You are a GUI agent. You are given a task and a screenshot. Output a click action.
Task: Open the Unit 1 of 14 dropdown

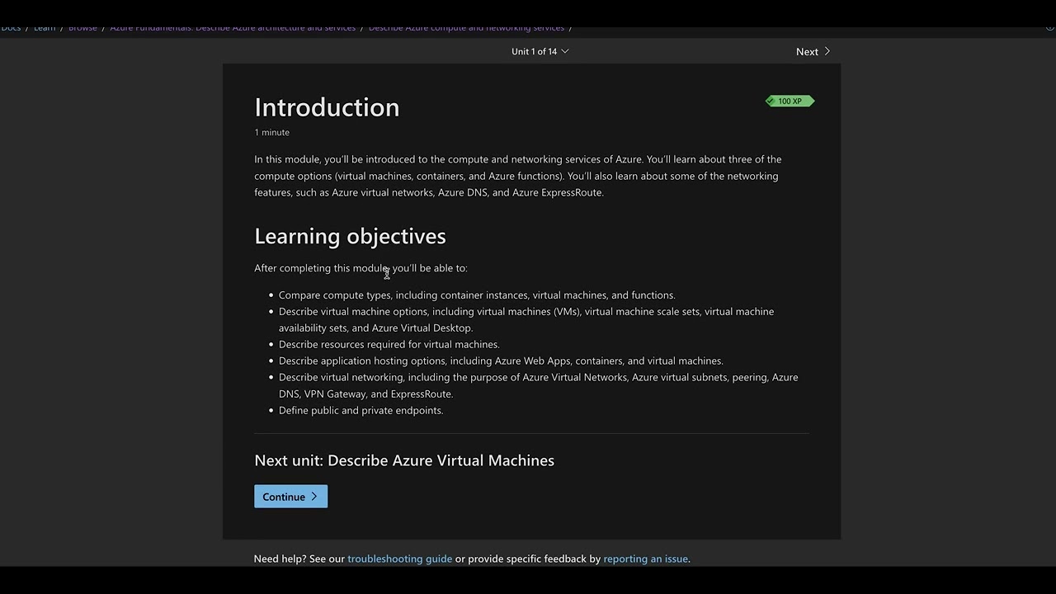click(540, 51)
